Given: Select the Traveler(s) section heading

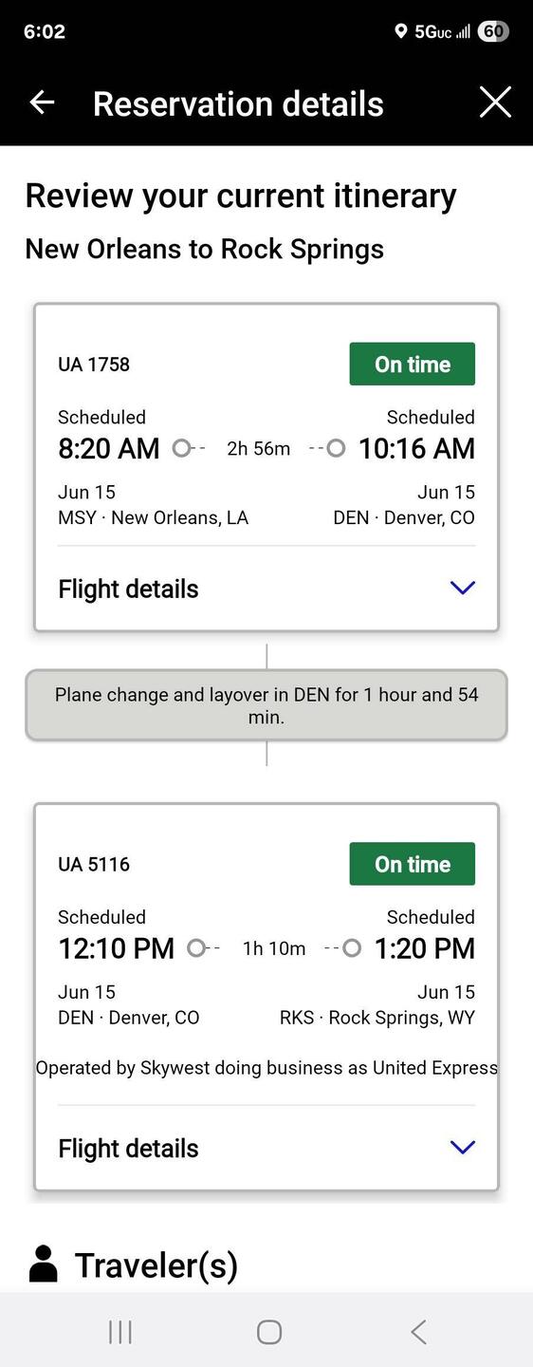Looking at the screenshot, I should pyautogui.click(x=156, y=1264).
